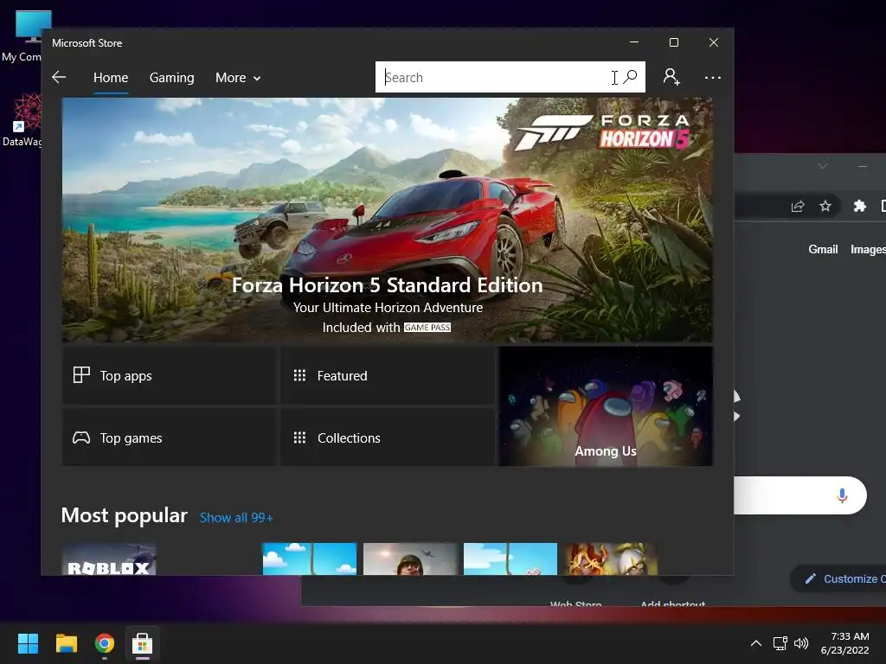Screen dimensions: 886x664
Task: Open the clock and date panel
Action: [x=844, y=643]
